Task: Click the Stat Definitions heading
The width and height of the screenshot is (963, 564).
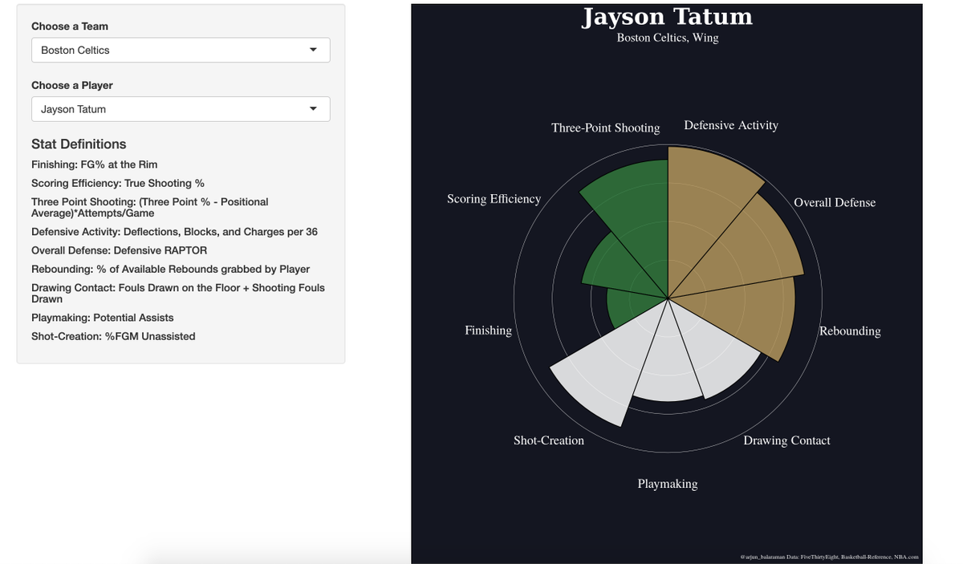Action: pyautogui.click(x=79, y=144)
